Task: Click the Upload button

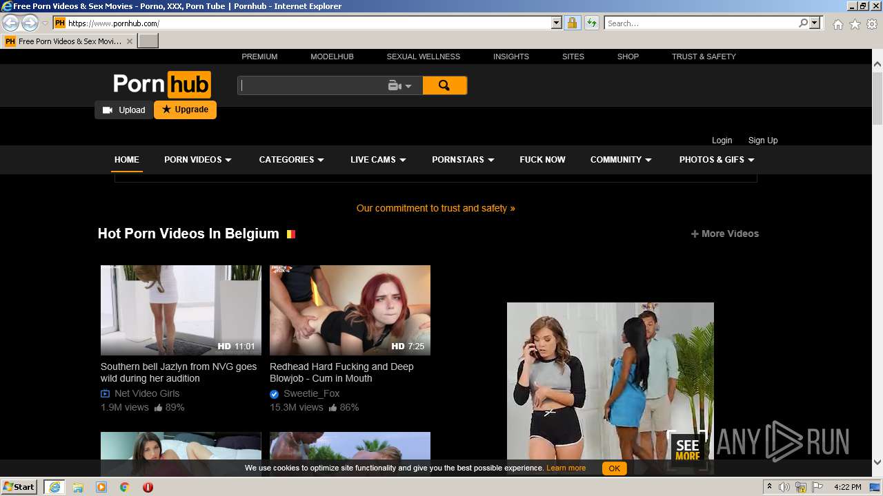Action: (124, 110)
